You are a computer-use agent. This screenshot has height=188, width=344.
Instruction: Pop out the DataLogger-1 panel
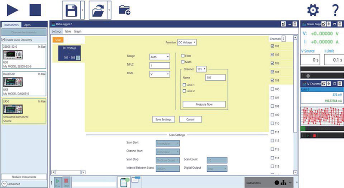pos(283,24)
